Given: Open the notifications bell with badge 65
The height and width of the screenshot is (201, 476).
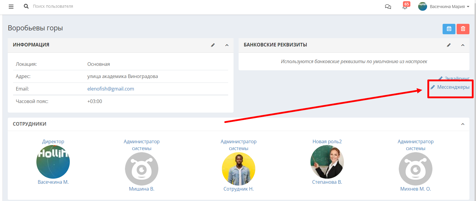Looking at the screenshot, I should [405, 6].
